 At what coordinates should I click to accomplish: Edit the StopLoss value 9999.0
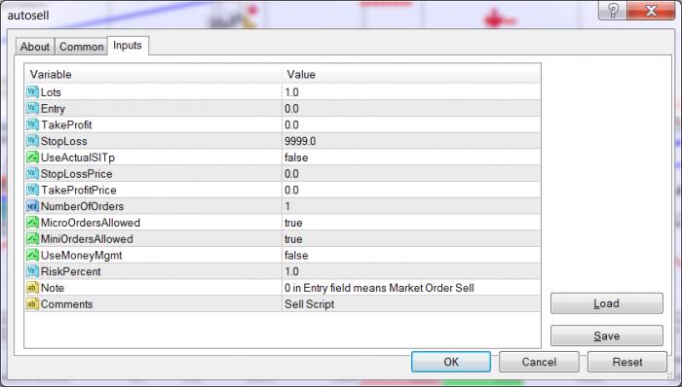click(411, 141)
